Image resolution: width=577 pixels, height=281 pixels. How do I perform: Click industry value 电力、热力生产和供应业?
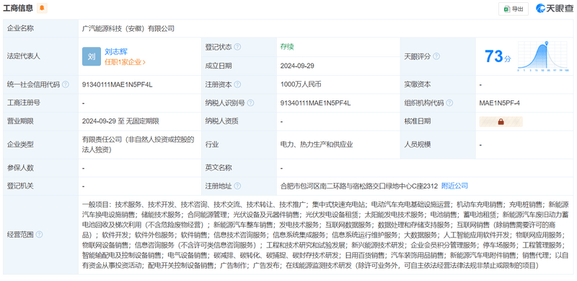pyautogui.click(x=317, y=144)
